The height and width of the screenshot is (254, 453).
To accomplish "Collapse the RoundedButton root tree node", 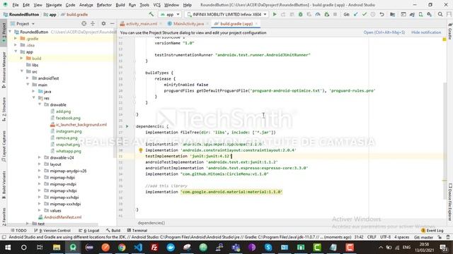I will [x=11, y=32].
